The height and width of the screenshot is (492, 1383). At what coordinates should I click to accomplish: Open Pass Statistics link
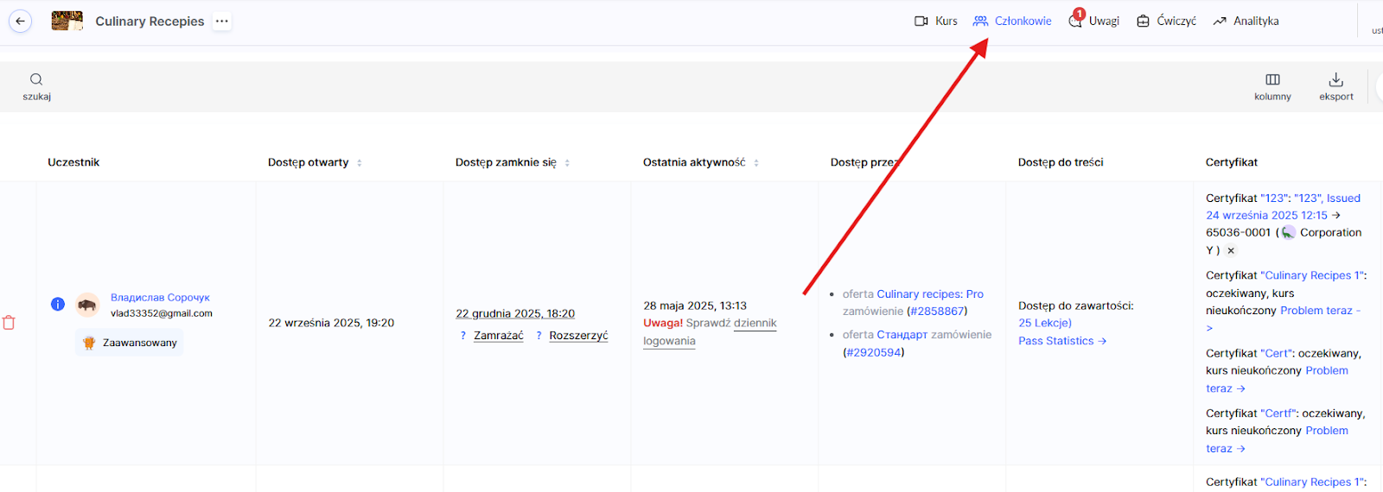(x=1061, y=342)
